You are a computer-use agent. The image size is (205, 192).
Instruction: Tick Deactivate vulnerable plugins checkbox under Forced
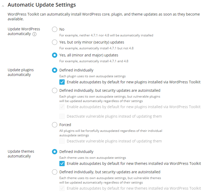62,141
